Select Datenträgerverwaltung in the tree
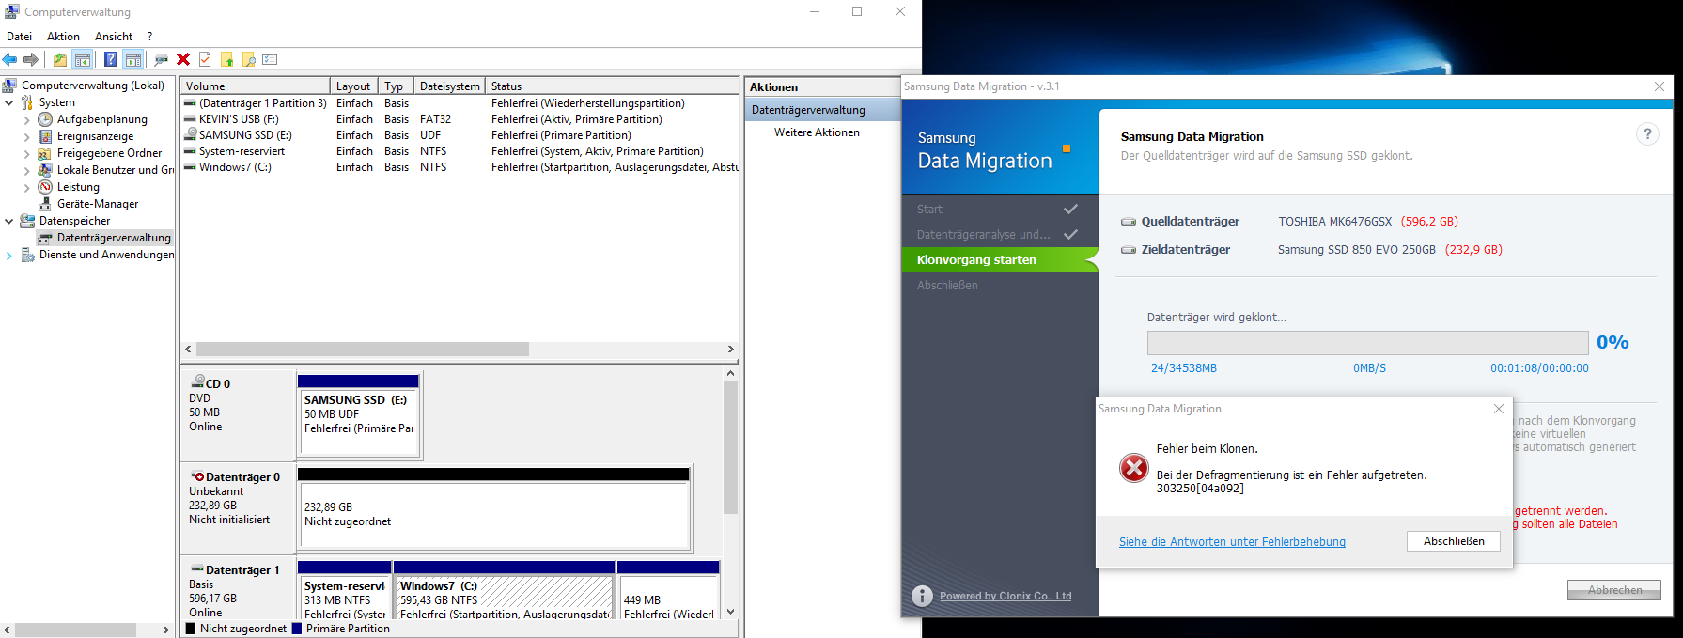 pos(114,238)
